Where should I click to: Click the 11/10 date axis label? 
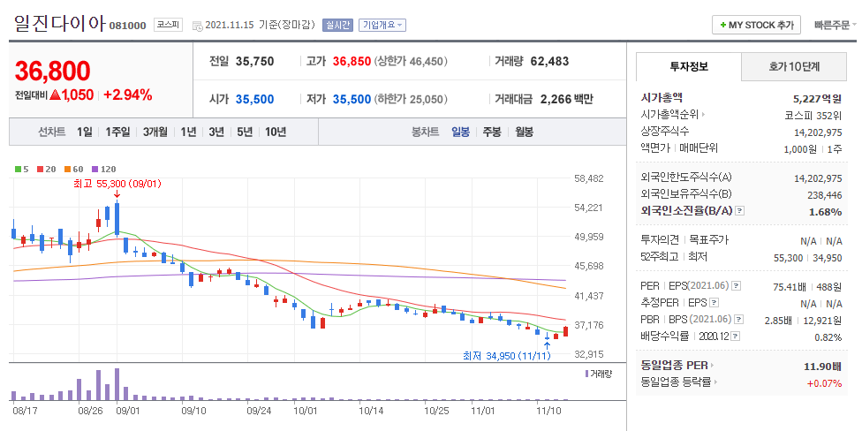click(x=547, y=410)
